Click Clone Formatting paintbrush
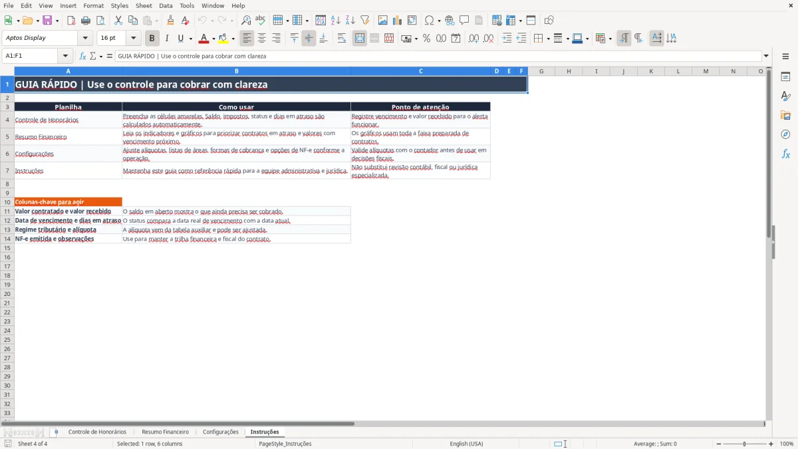 (x=171, y=21)
